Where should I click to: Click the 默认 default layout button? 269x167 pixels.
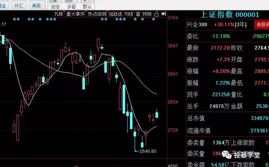pos(87,4)
